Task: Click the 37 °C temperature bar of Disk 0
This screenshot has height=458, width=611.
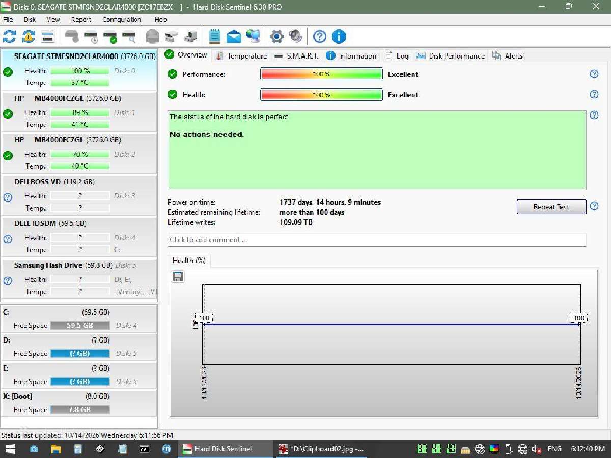Action: [x=80, y=83]
